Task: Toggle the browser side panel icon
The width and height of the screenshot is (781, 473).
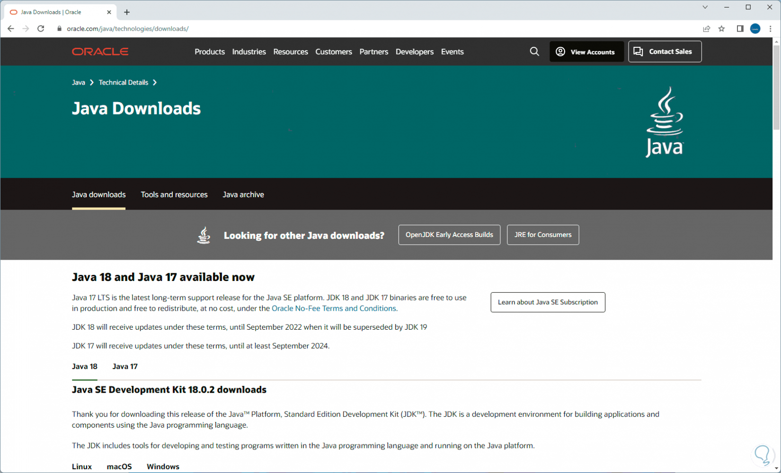Action: pyautogui.click(x=740, y=29)
